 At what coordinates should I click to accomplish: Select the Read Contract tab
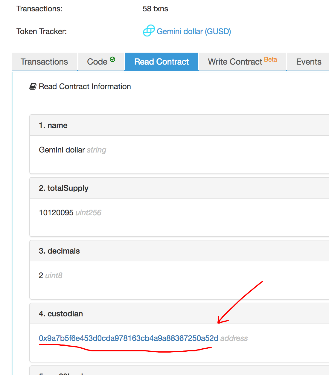[162, 62]
